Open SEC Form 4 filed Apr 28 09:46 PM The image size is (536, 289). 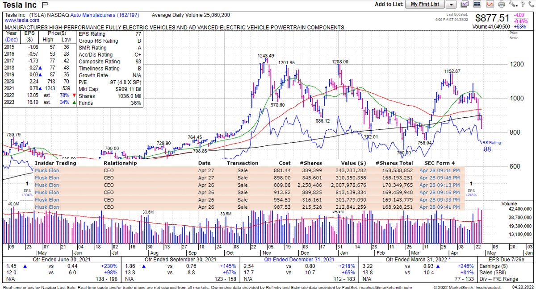click(x=440, y=178)
